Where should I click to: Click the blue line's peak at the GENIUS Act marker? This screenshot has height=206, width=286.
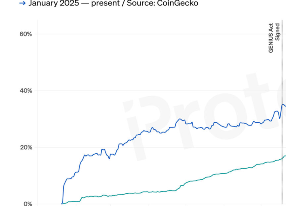(x=283, y=104)
